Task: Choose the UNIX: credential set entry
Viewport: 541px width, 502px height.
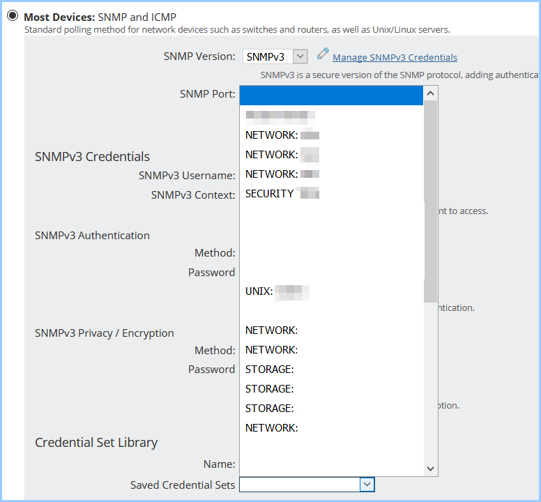Action: coord(331,291)
